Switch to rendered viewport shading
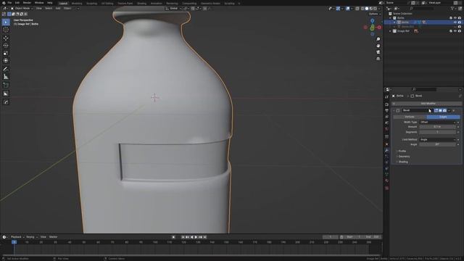 [376, 9]
